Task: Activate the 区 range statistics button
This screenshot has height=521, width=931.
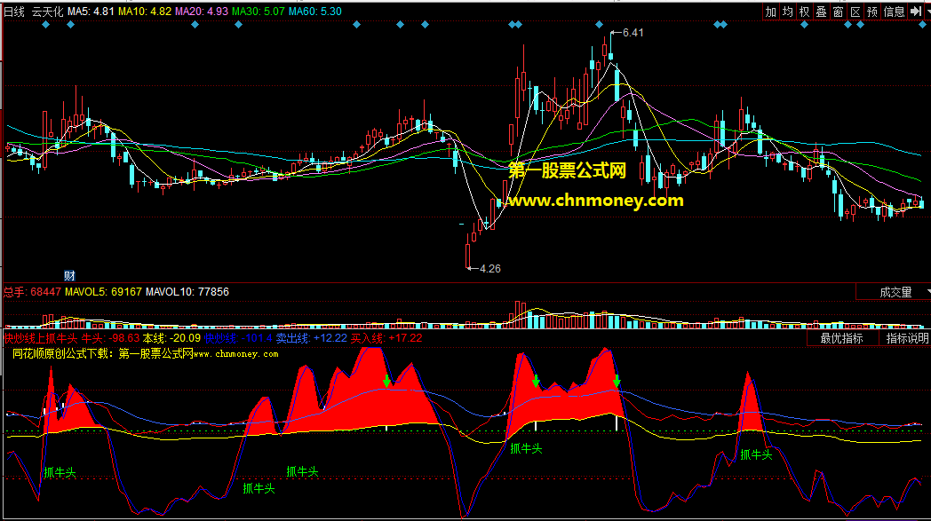Action: (x=855, y=12)
